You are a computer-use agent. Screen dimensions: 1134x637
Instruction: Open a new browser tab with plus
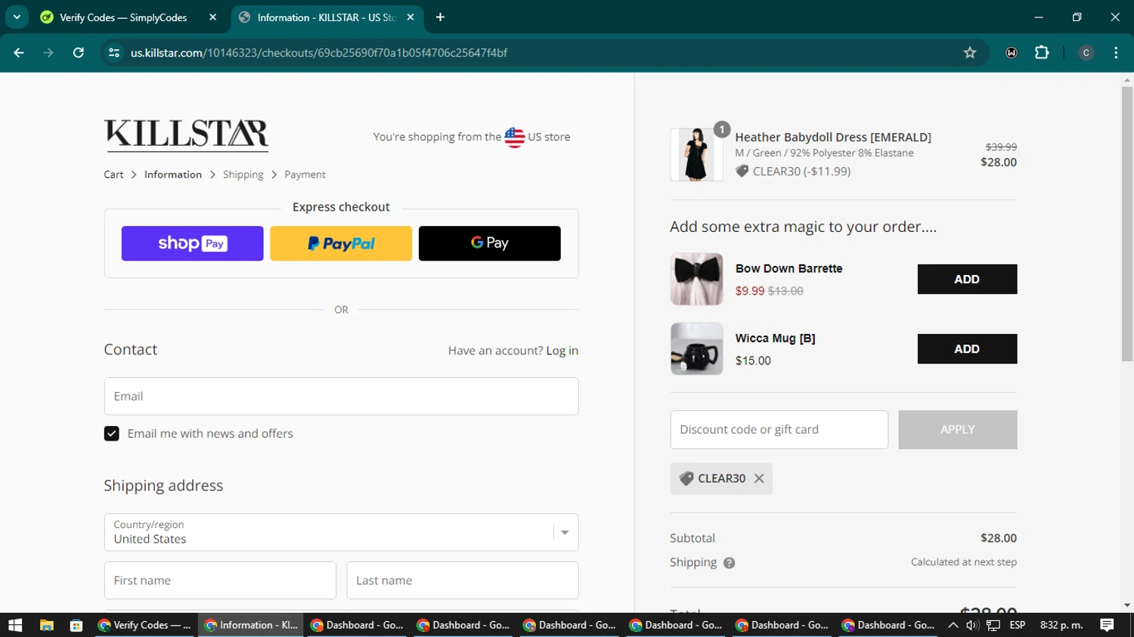coord(440,17)
